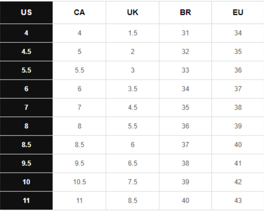This screenshot has height=211, width=264.
Task: Click the US column header
Action: coord(26,12)
